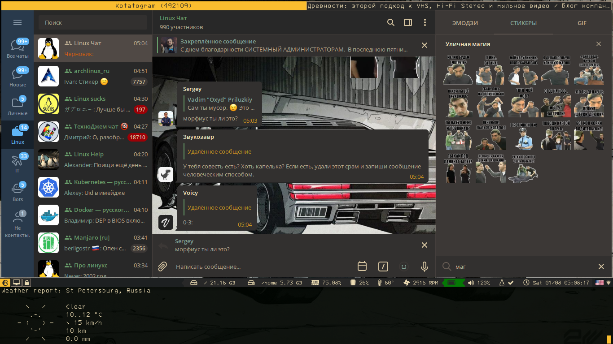Close the pinned message bar
Viewport: 613px width, 344px height.
pos(424,45)
